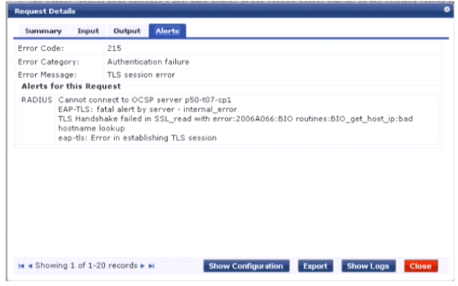Click the Cannot connect to OCSP server line
This screenshot has height=286, width=458.
[144, 100]
